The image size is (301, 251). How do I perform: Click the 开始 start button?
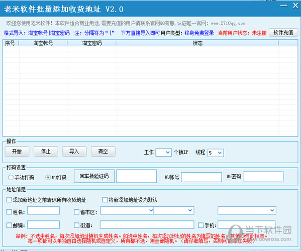(x=17, y=152)
